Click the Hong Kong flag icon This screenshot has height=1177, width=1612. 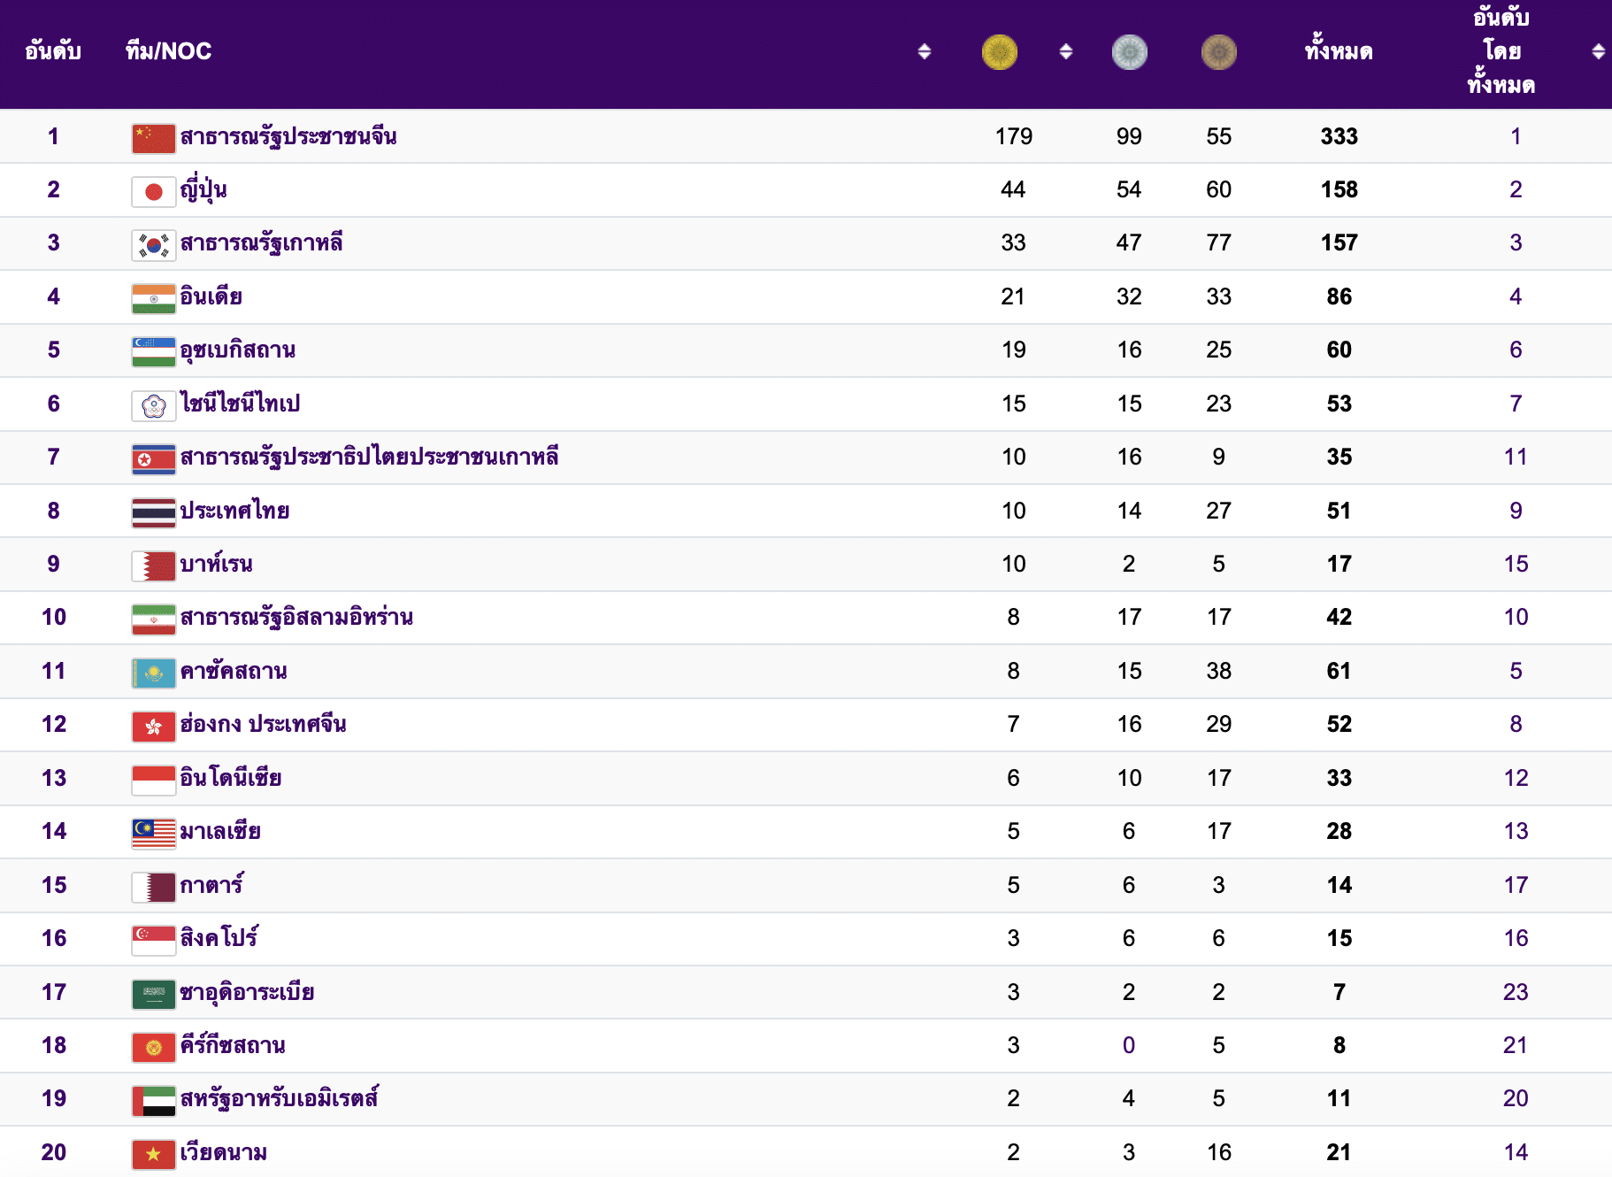[x=153, y=724]
